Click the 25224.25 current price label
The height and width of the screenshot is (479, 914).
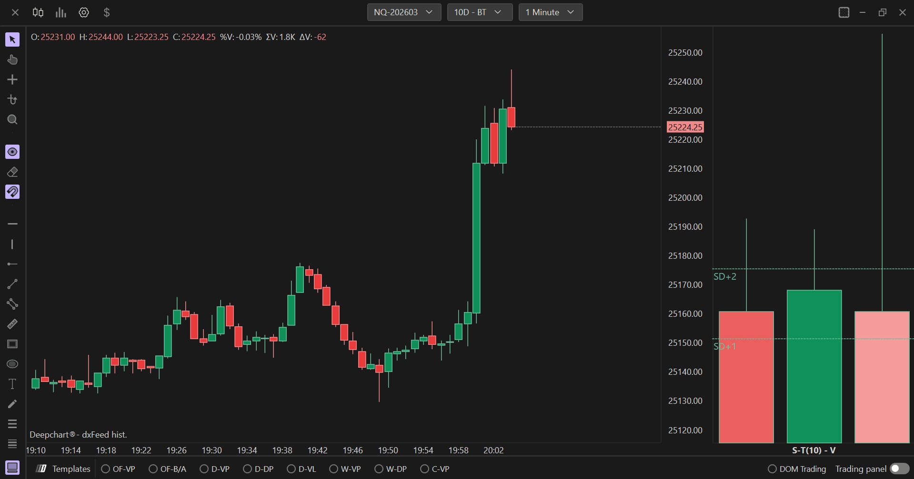[685, 127]
